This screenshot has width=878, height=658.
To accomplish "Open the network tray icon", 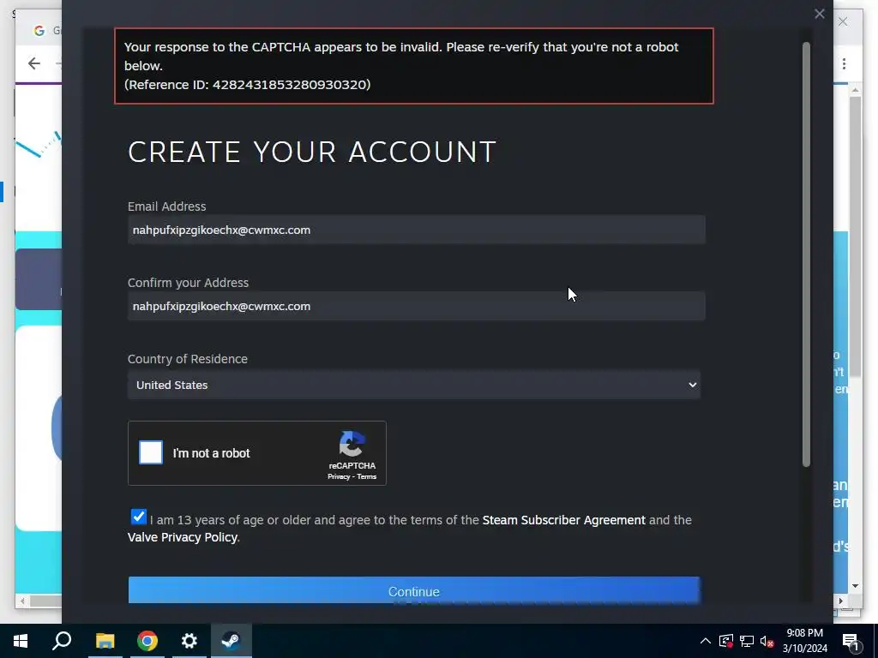I will click(747, 641).
